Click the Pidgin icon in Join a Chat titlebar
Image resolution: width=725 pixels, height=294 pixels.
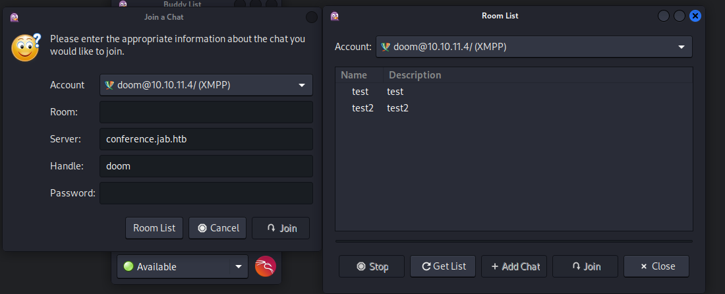tap(14, 16)
